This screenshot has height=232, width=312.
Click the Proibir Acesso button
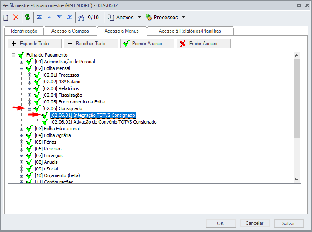tap(204, 44)
